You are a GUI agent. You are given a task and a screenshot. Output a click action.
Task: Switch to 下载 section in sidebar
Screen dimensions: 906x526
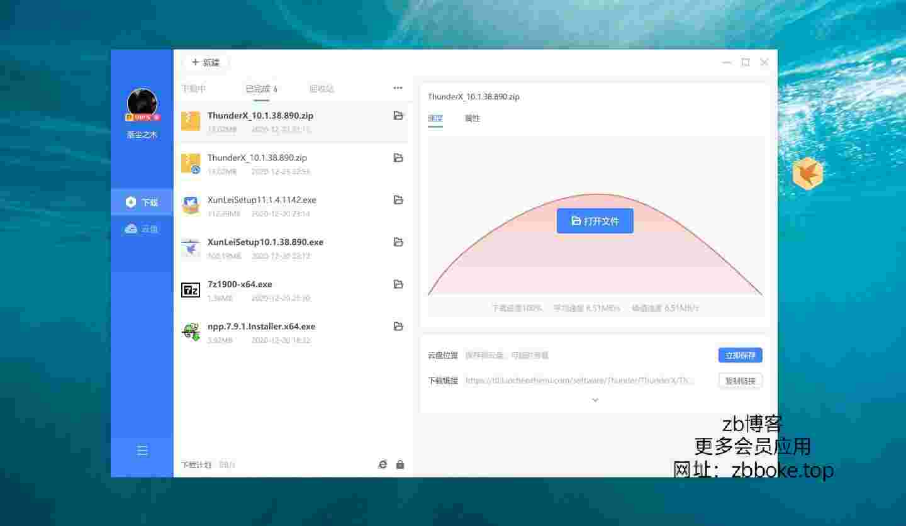pos(142,202)
